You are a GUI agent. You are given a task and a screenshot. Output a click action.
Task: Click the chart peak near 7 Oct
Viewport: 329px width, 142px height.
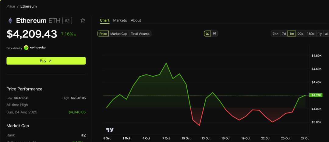(166, 63)
